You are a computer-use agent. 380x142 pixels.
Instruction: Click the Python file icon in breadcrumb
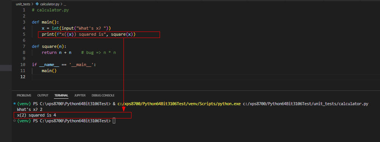coord(37,4)
